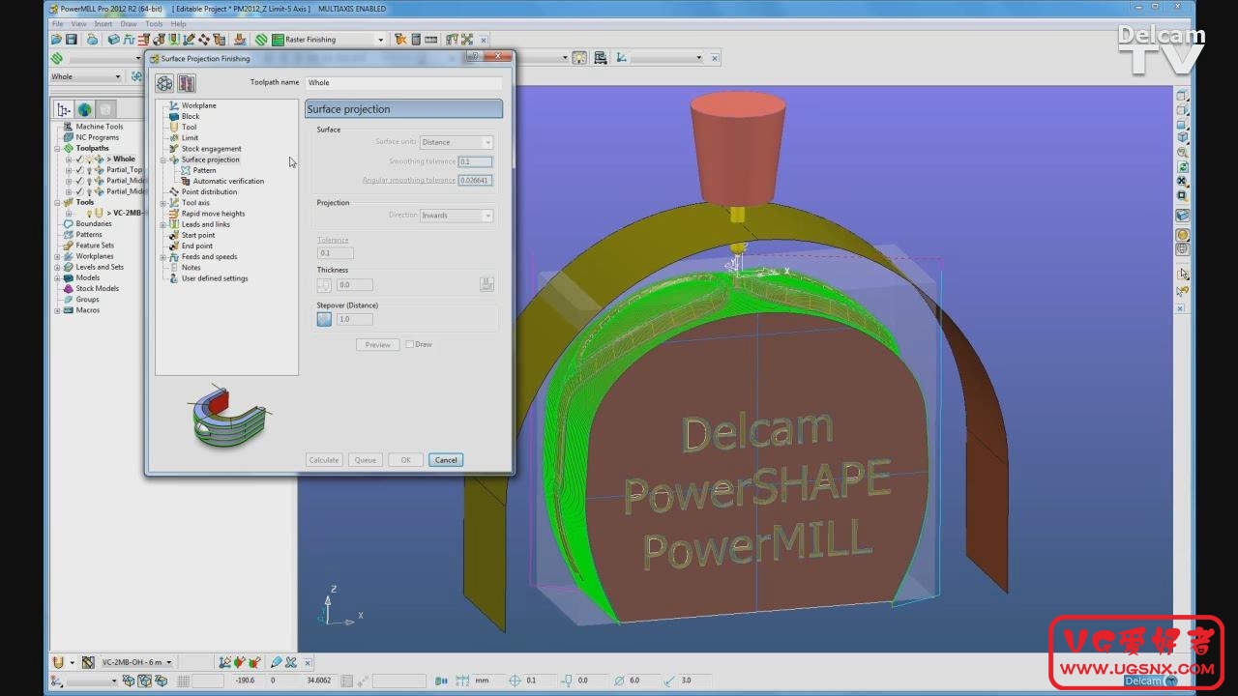Click copy toolpath icon in dialog header

pyautogui.click(x=187, y=84)
